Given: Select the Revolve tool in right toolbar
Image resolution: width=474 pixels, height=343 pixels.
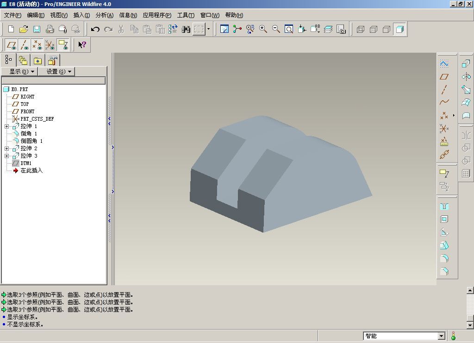Looking at the screenshot, I should 466,77.
